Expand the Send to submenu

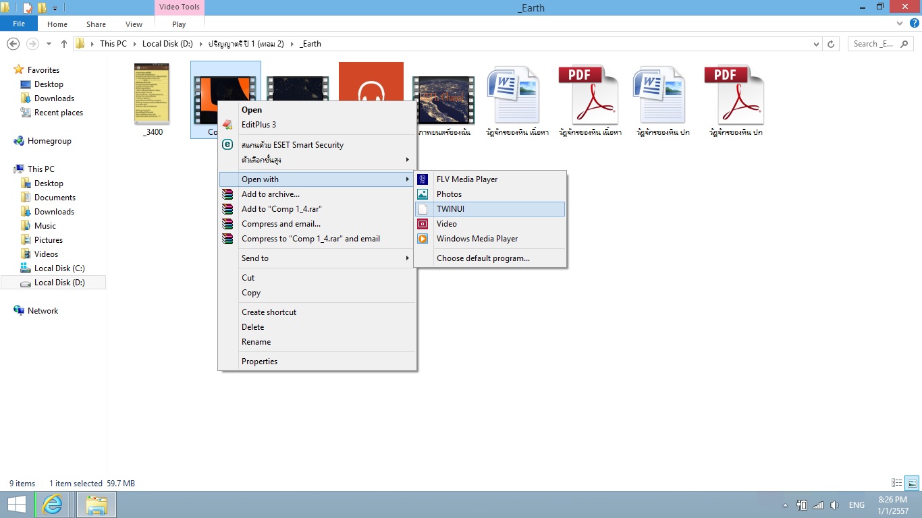tap(317, 258)
